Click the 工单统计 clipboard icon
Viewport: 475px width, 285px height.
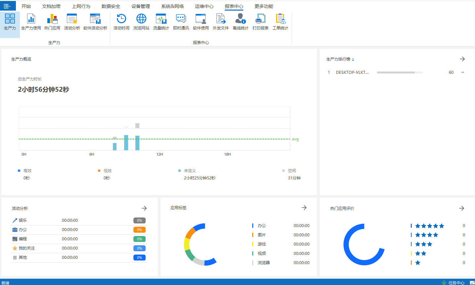(x=280, y=22)
